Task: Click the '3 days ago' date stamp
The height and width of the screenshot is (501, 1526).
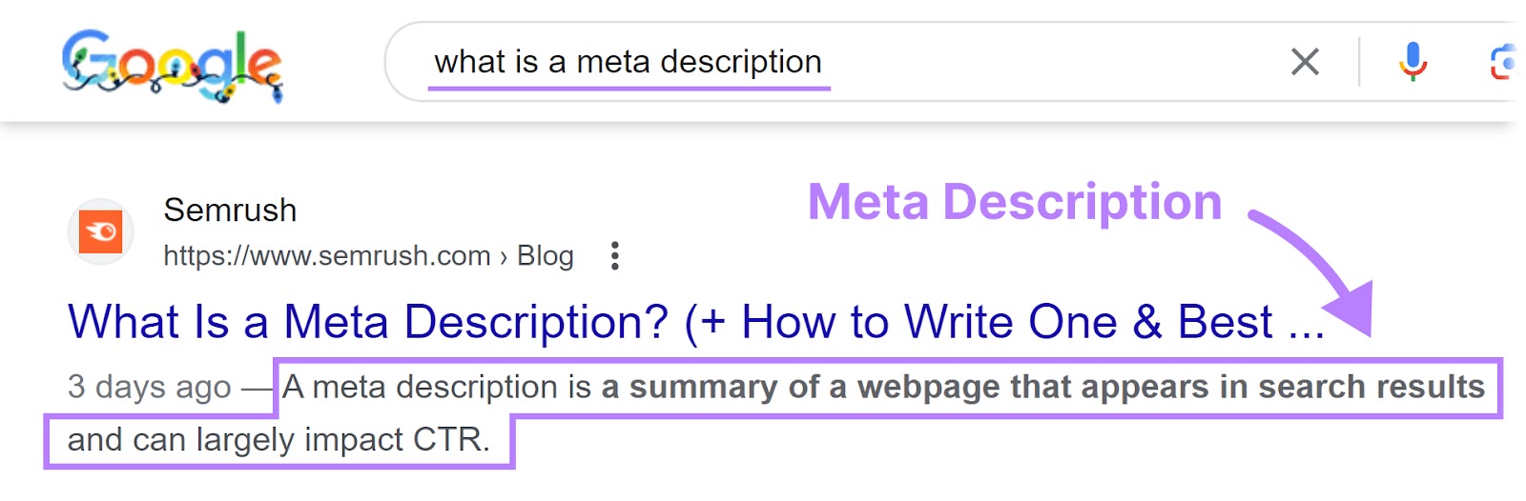Action: click(x=149, y=387)
